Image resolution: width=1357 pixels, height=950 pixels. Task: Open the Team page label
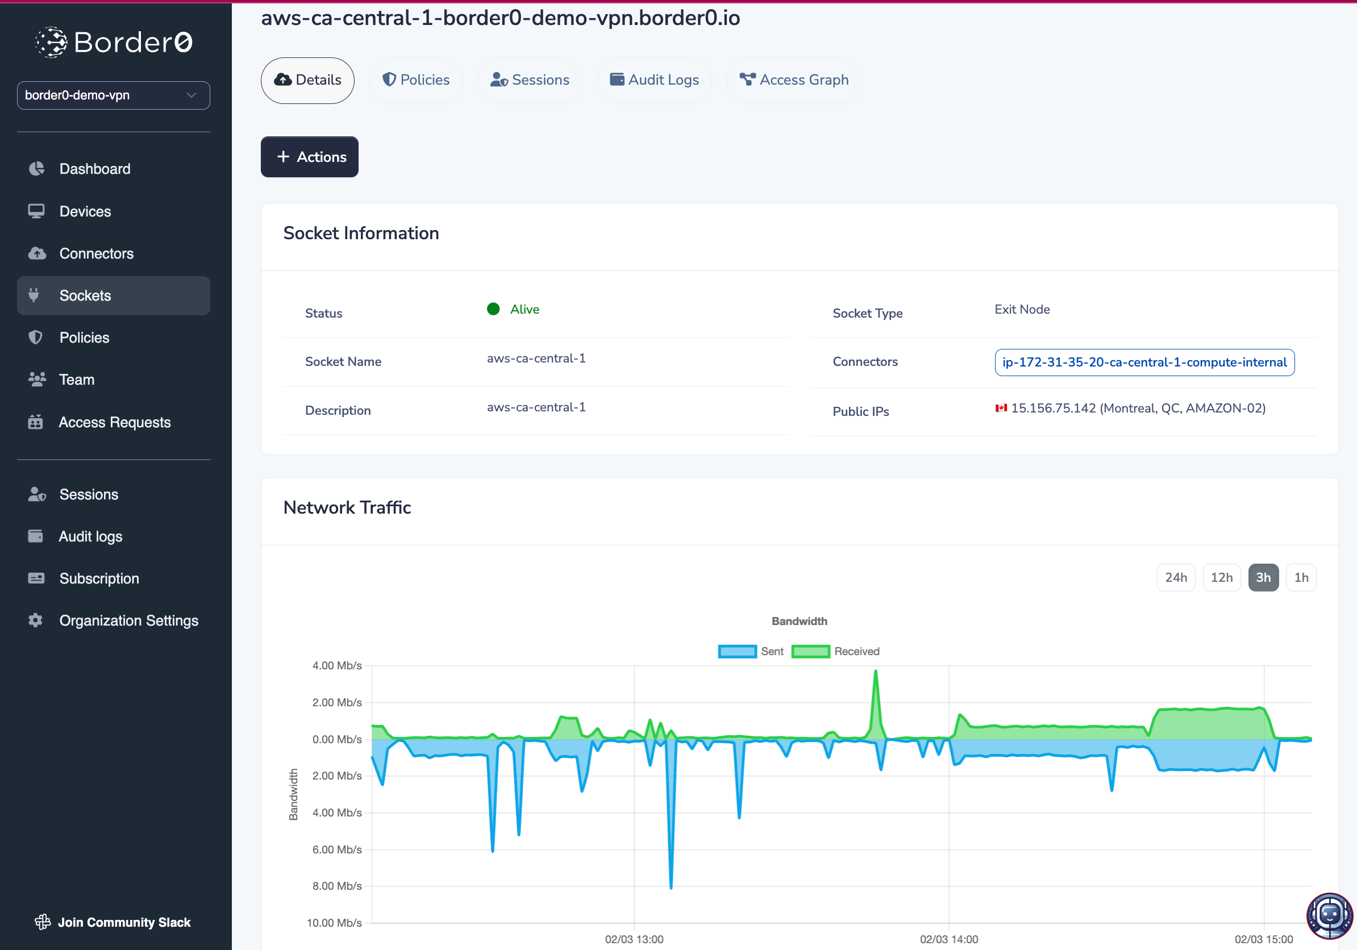(77, 380)
